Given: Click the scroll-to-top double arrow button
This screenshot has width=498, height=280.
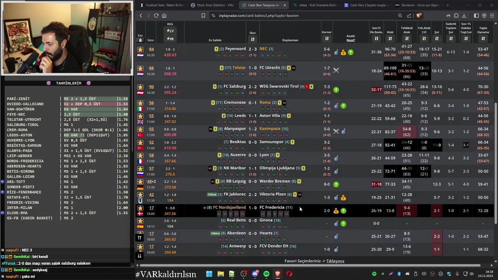Looking at the screenshot, I should click(x=139, y=238).
